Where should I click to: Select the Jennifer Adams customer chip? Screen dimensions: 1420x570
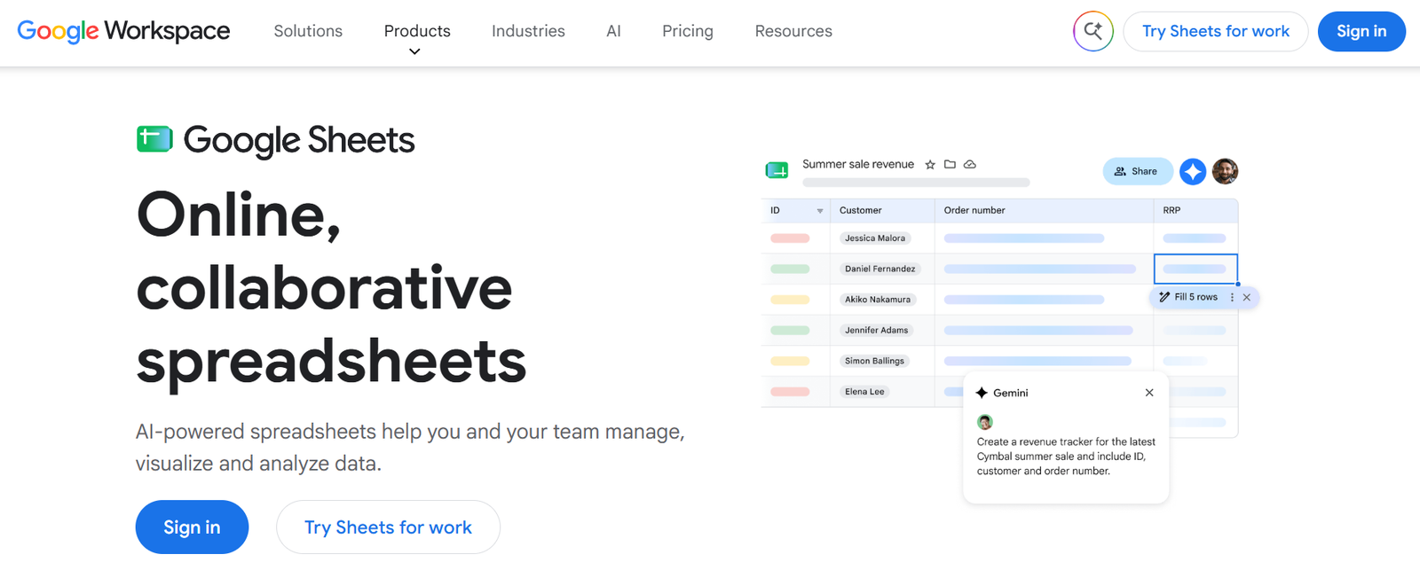tap(876, 330)
